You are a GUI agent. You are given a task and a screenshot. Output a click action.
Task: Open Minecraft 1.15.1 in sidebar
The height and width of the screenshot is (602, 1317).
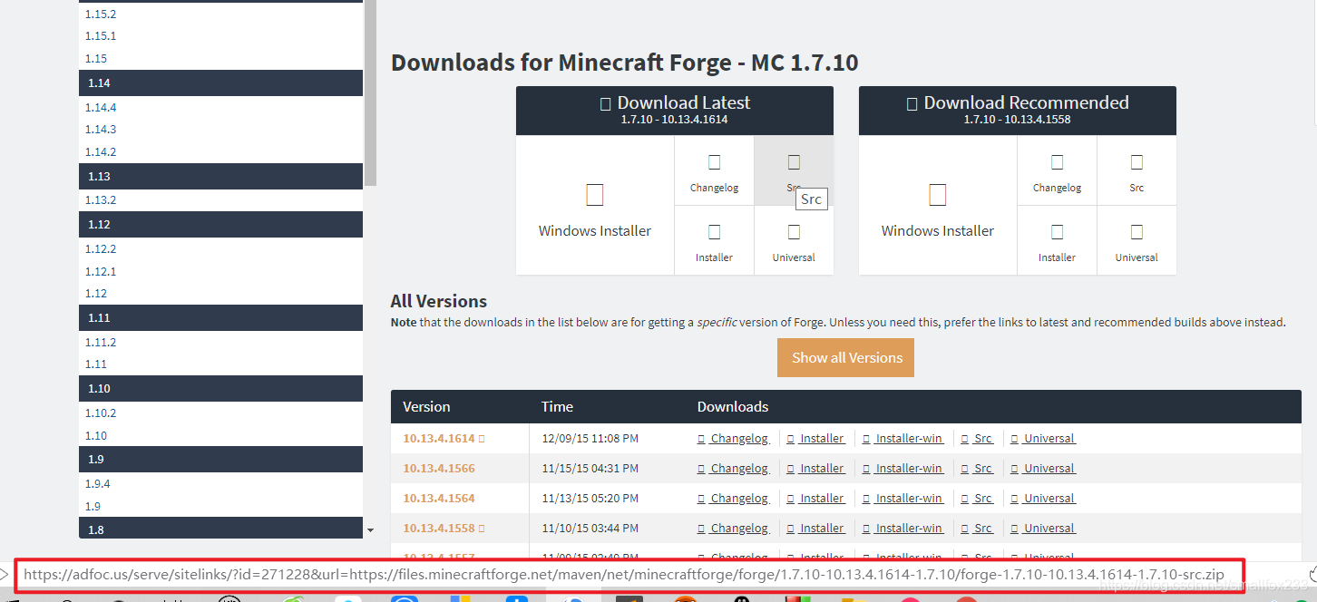pyautogui.click(x=101, y=36)
